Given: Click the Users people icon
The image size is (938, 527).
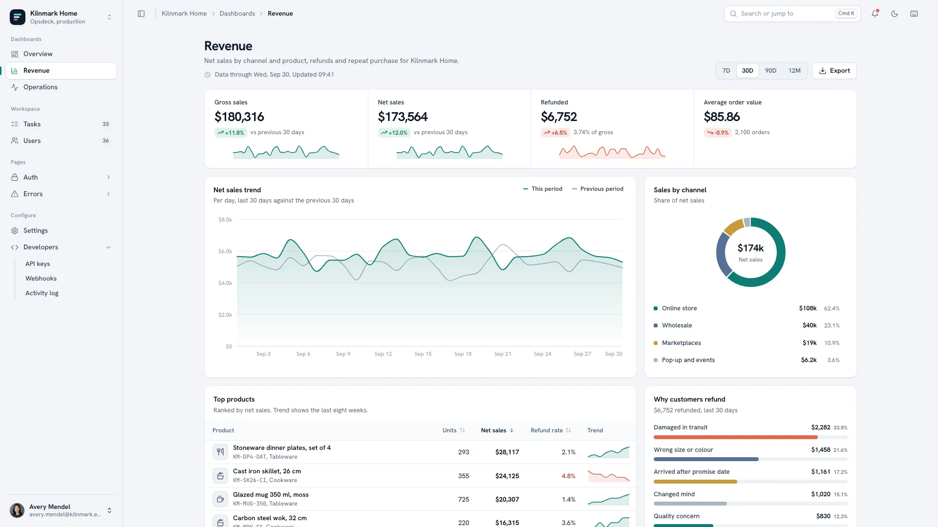Looking at the screenshot, I should pyautogui.click(x=15, y=141).
